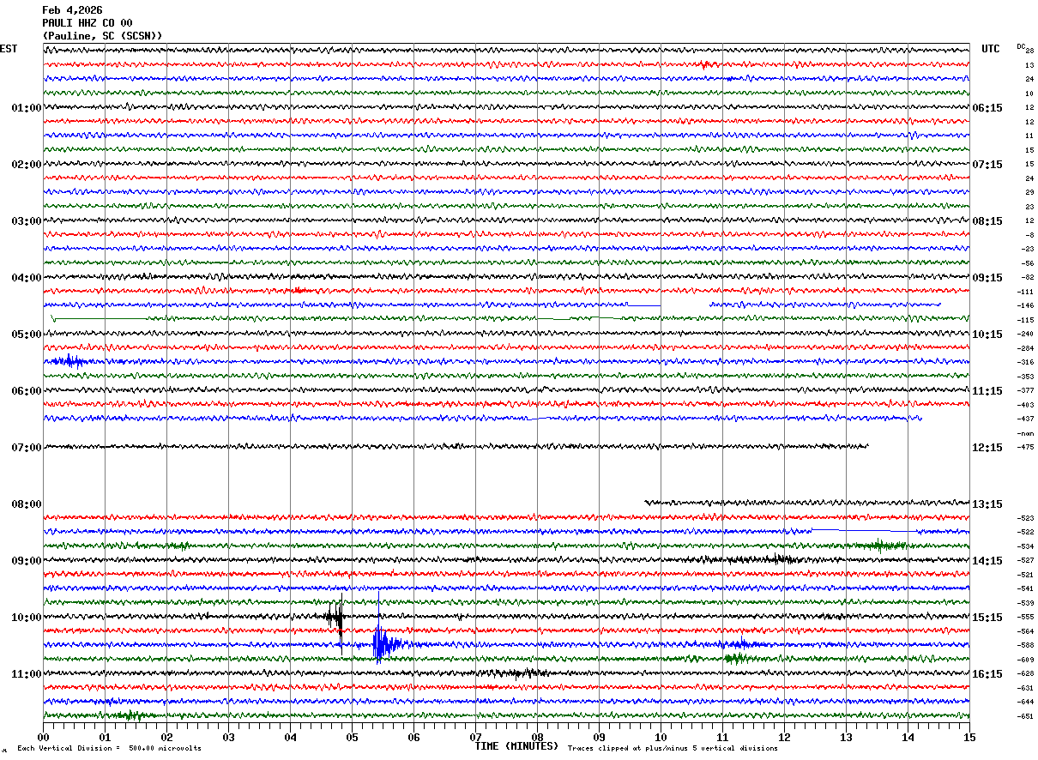Click the UTC timezone label
The width and height of the screenshot is (1038, 760).
990,49
